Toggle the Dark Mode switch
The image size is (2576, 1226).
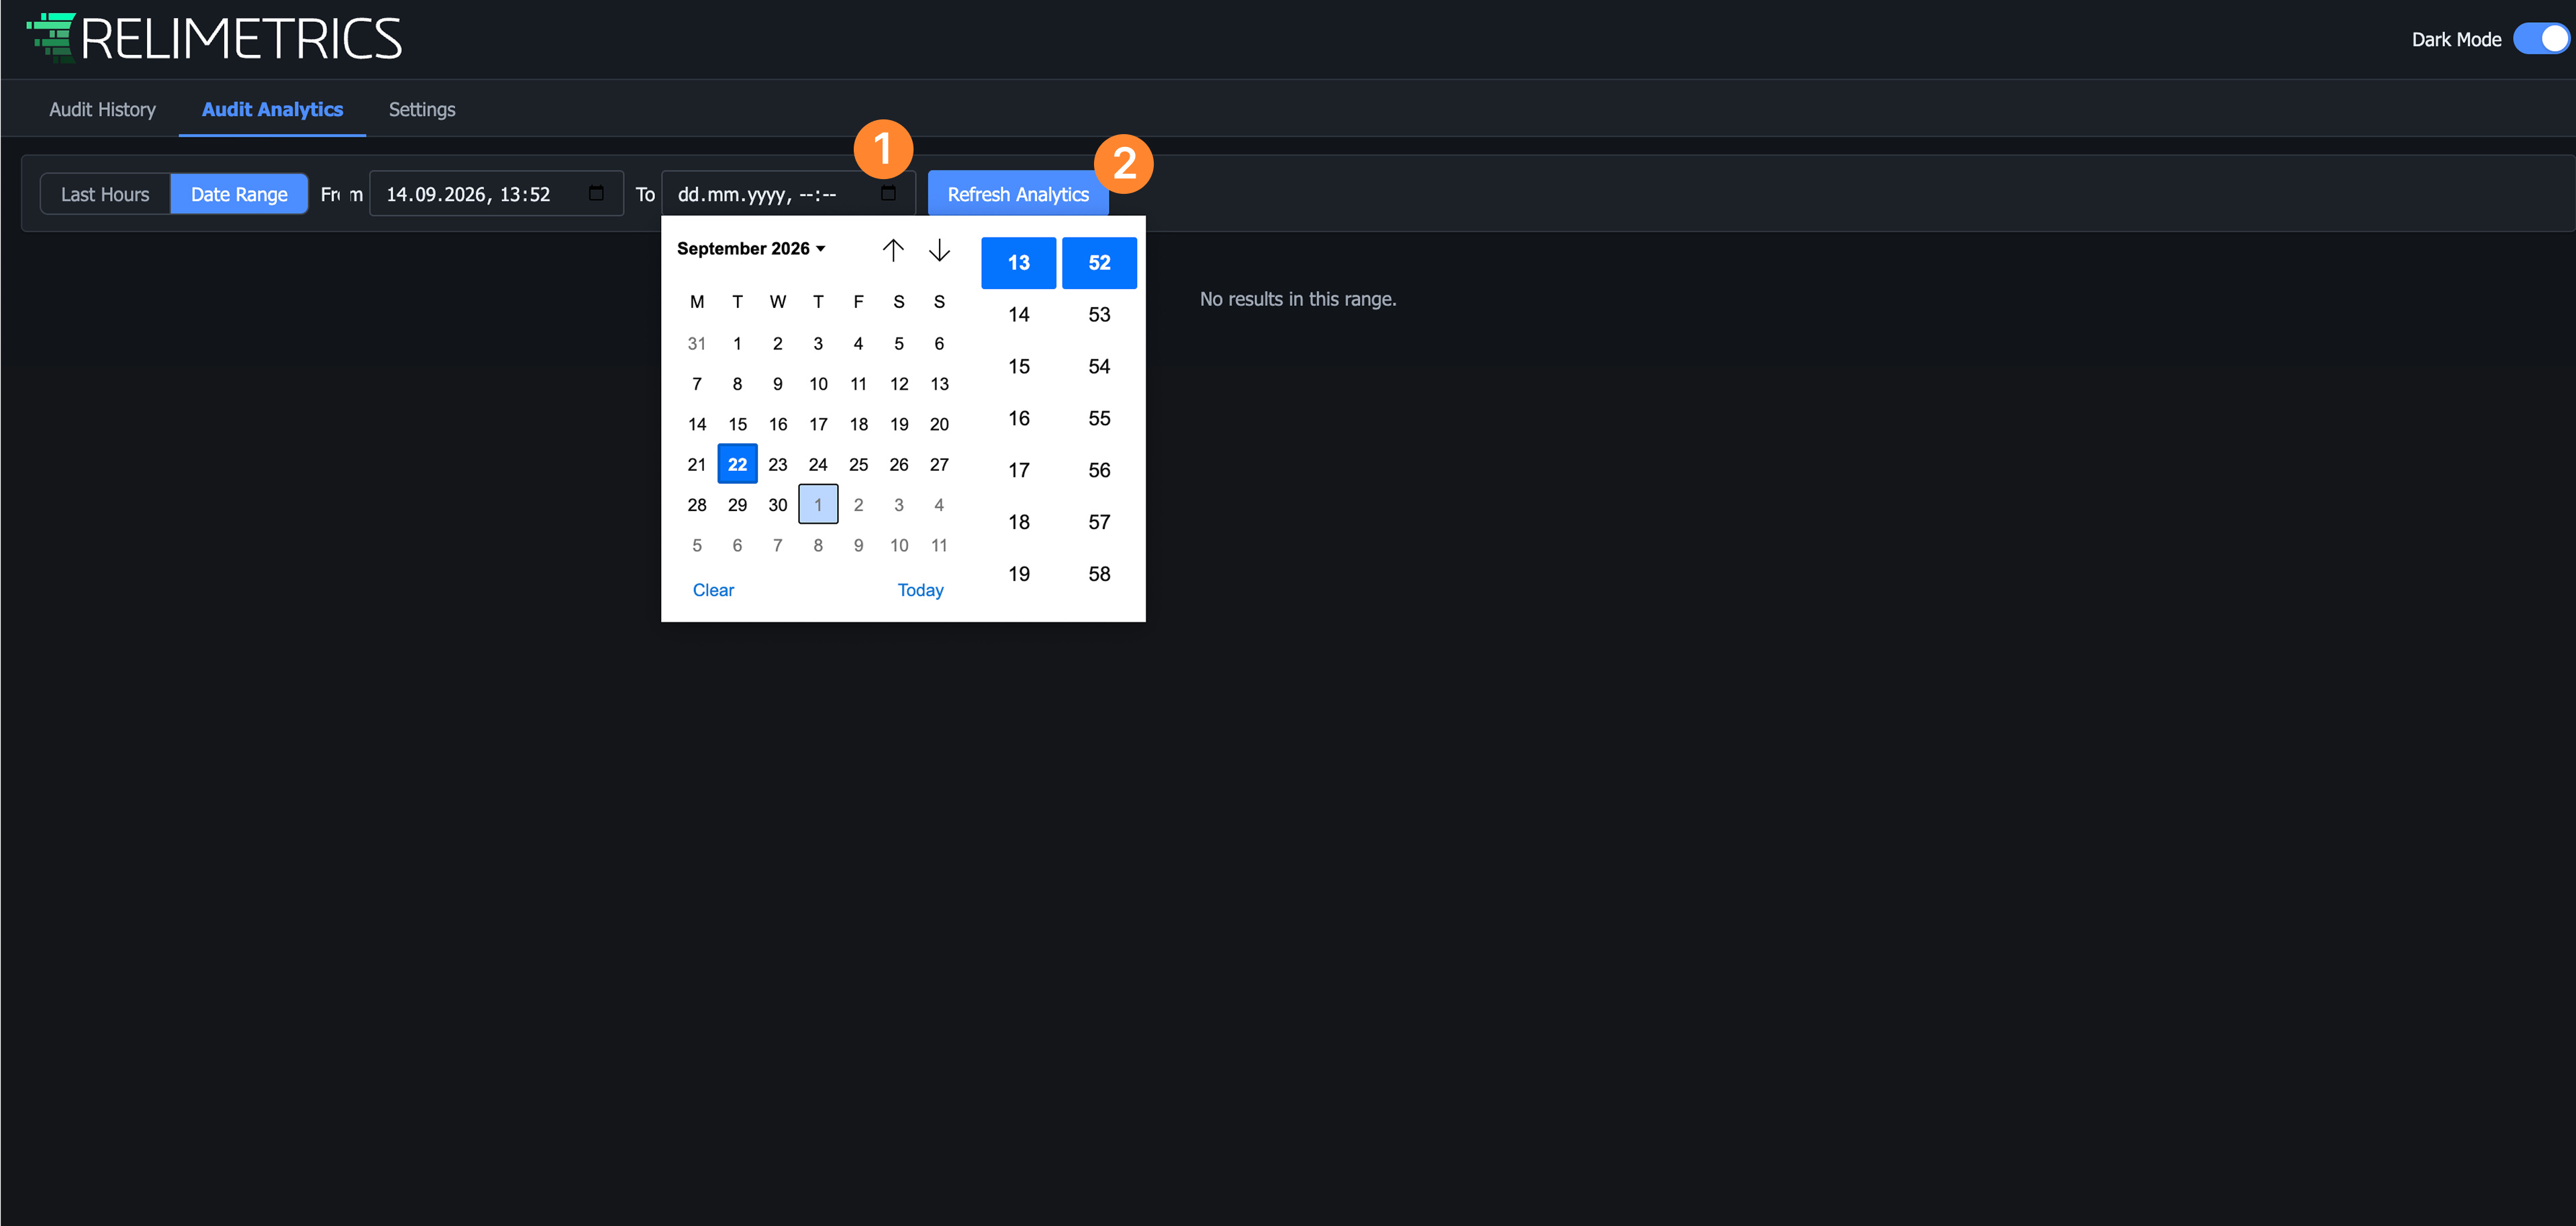(x=2541, y=39)
